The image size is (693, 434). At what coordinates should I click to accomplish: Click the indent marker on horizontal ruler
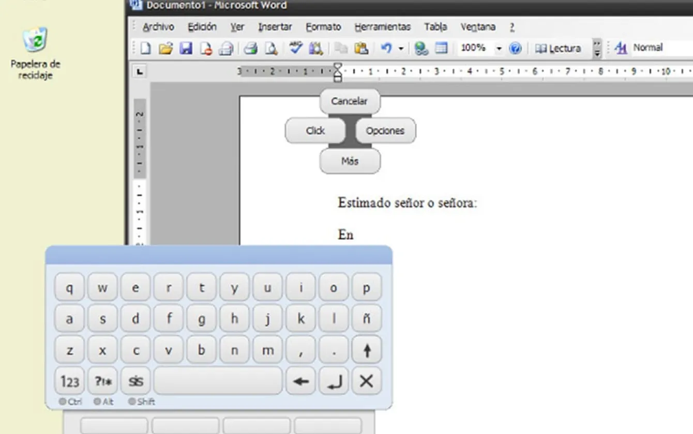click(x=338, y=72)
